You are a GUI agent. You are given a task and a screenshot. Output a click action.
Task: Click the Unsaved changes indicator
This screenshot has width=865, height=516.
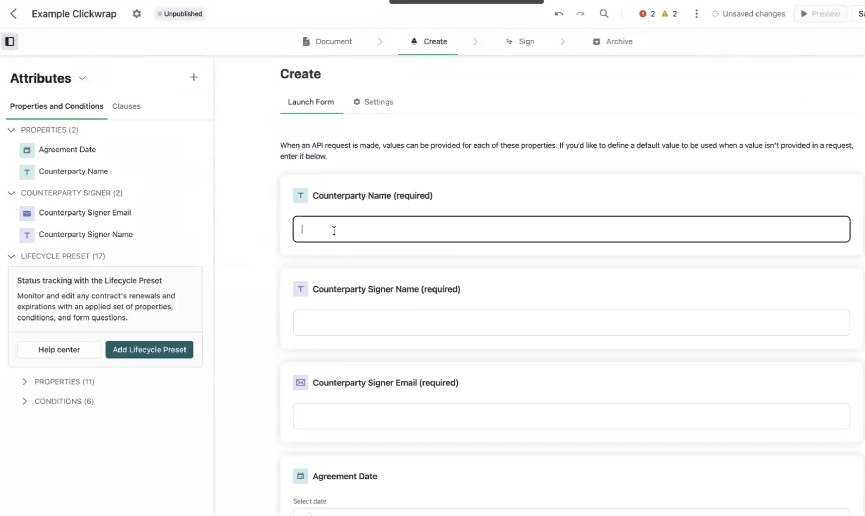click(x=748, y=14)
